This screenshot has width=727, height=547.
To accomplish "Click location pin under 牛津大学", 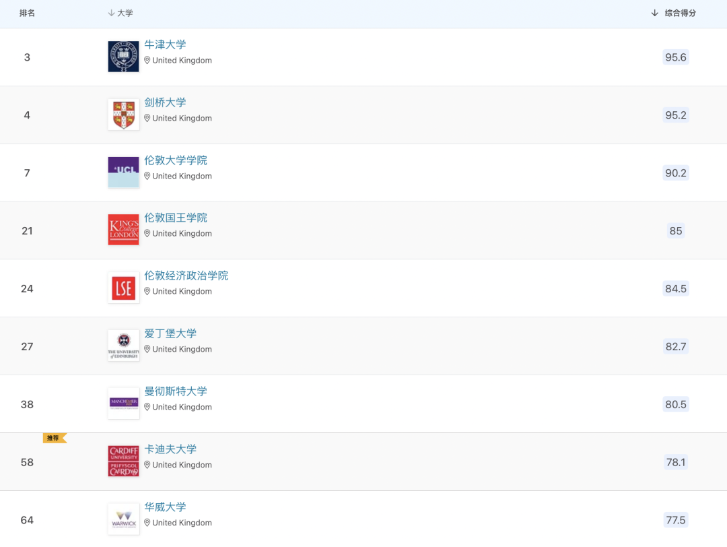I will click(x=147, y=61).
